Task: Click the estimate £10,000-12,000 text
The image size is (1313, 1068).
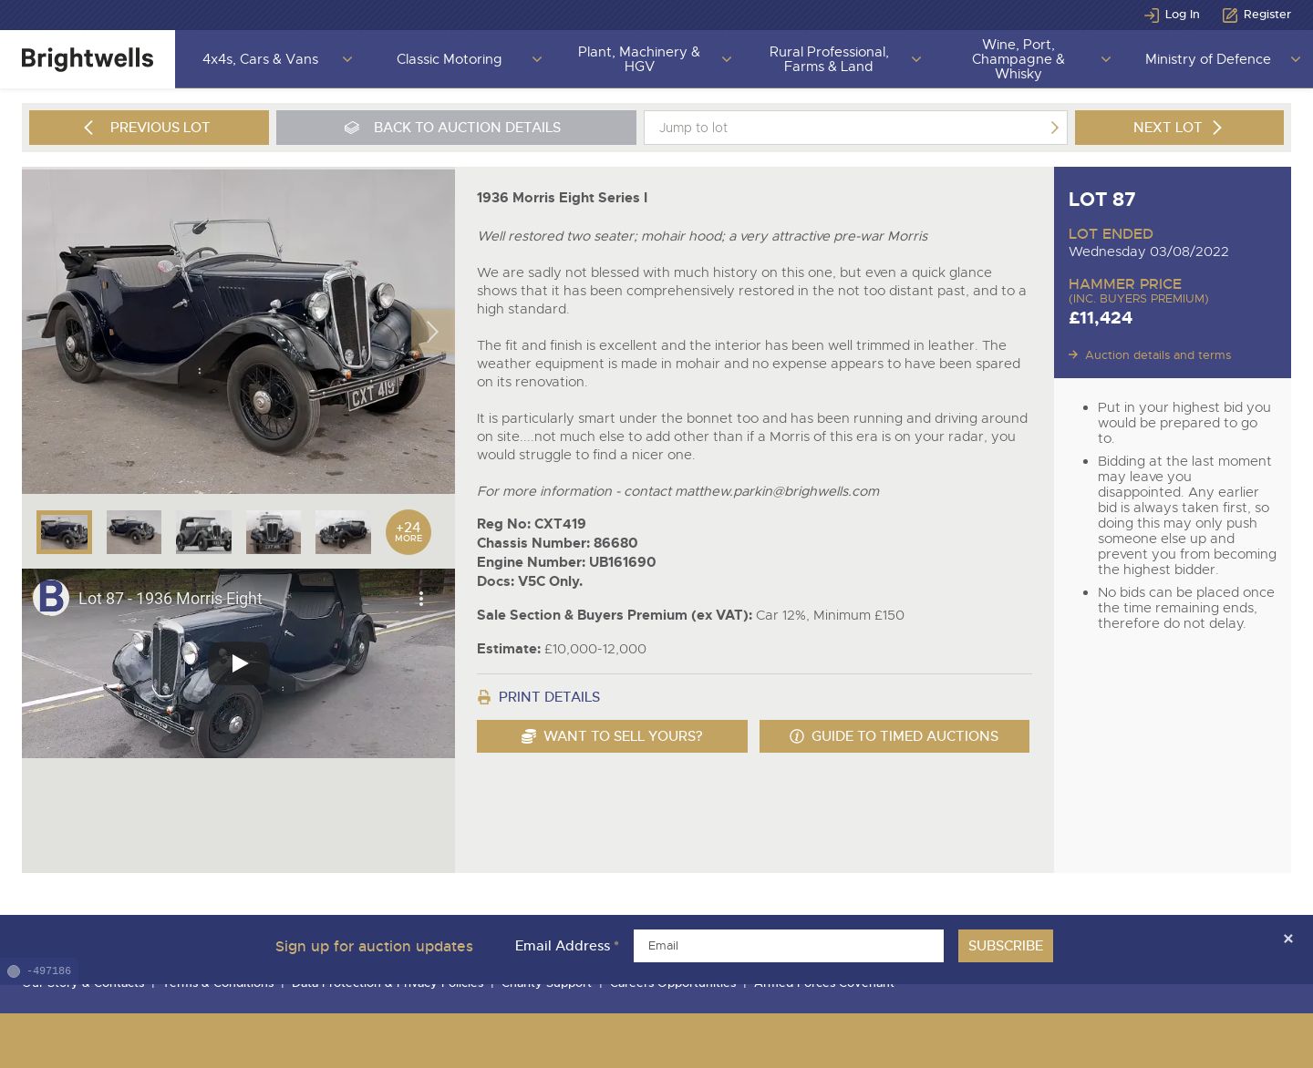Action: (595, 649)
